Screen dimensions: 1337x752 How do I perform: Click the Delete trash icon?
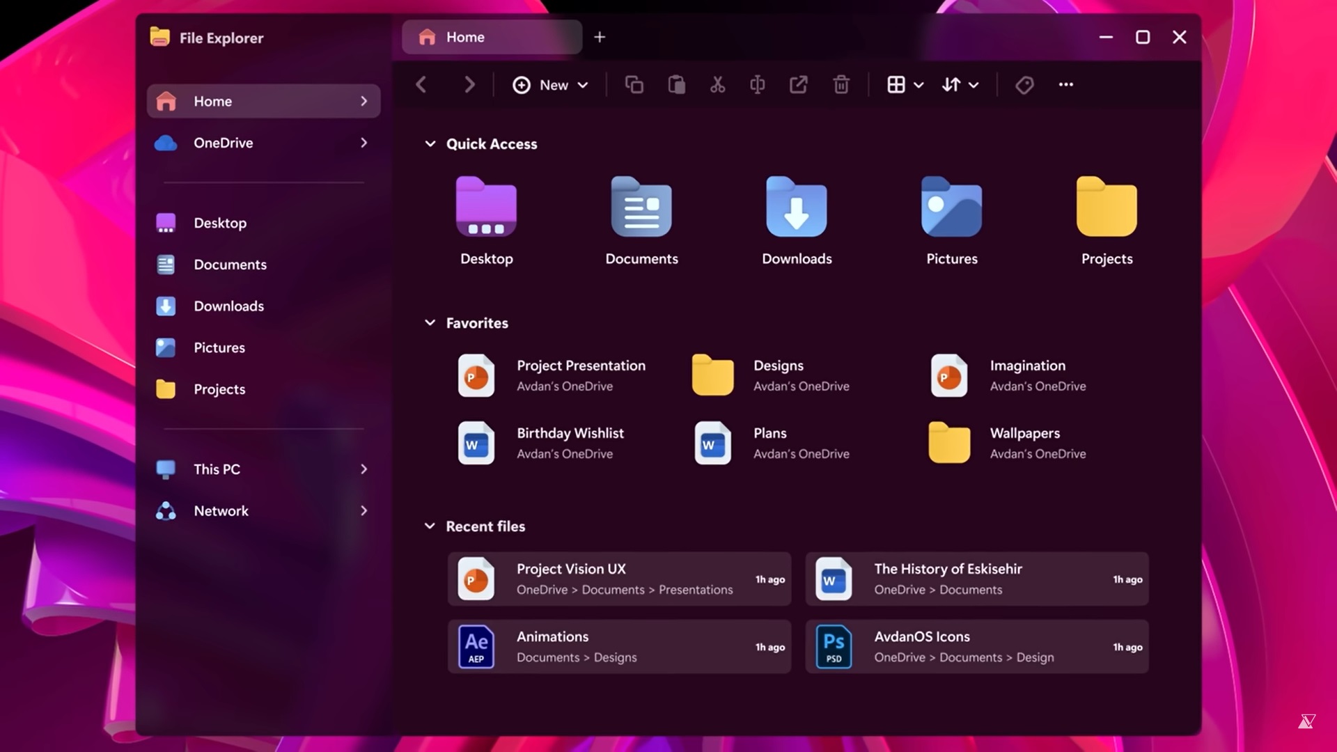coord(841,85)
